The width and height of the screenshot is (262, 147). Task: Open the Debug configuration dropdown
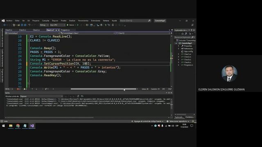[x=44, y=25]
